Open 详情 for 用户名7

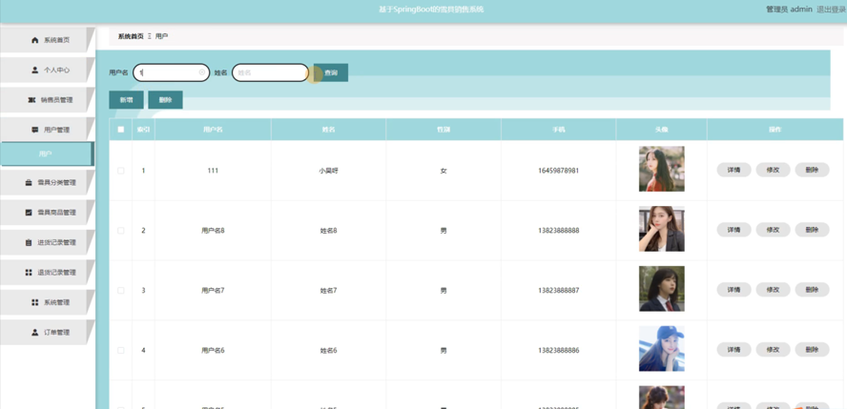click(733, 290)
